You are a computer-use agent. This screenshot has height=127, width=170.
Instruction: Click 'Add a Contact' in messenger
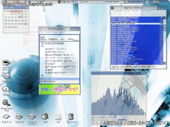49,81
